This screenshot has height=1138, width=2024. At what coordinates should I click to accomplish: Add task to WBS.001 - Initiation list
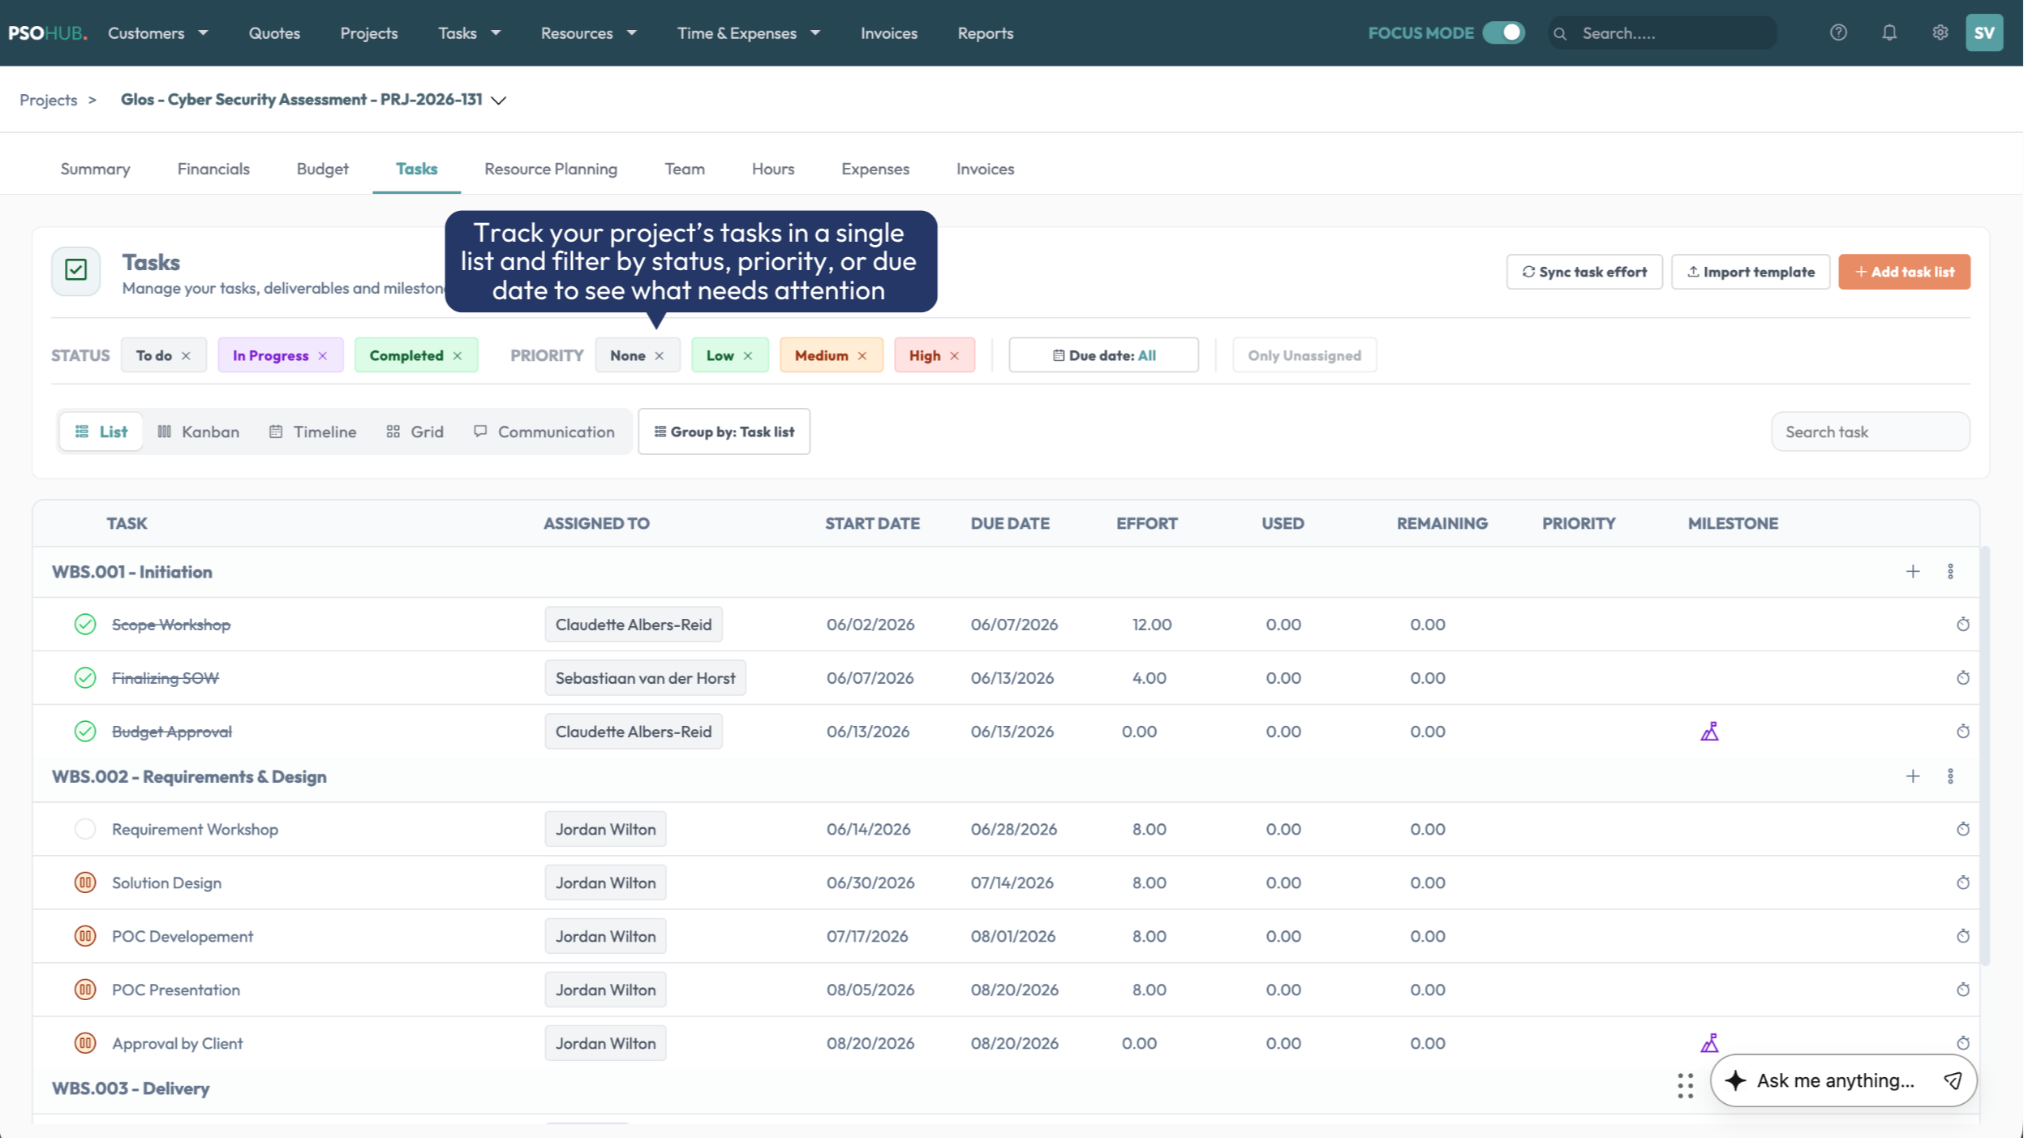[x=1913, y=571]
